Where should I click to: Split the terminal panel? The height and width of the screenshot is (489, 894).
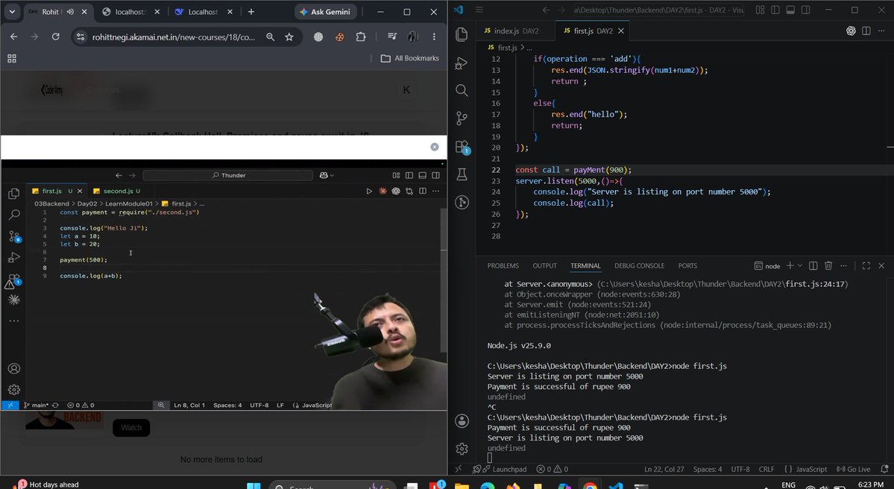tap(813, 265)
